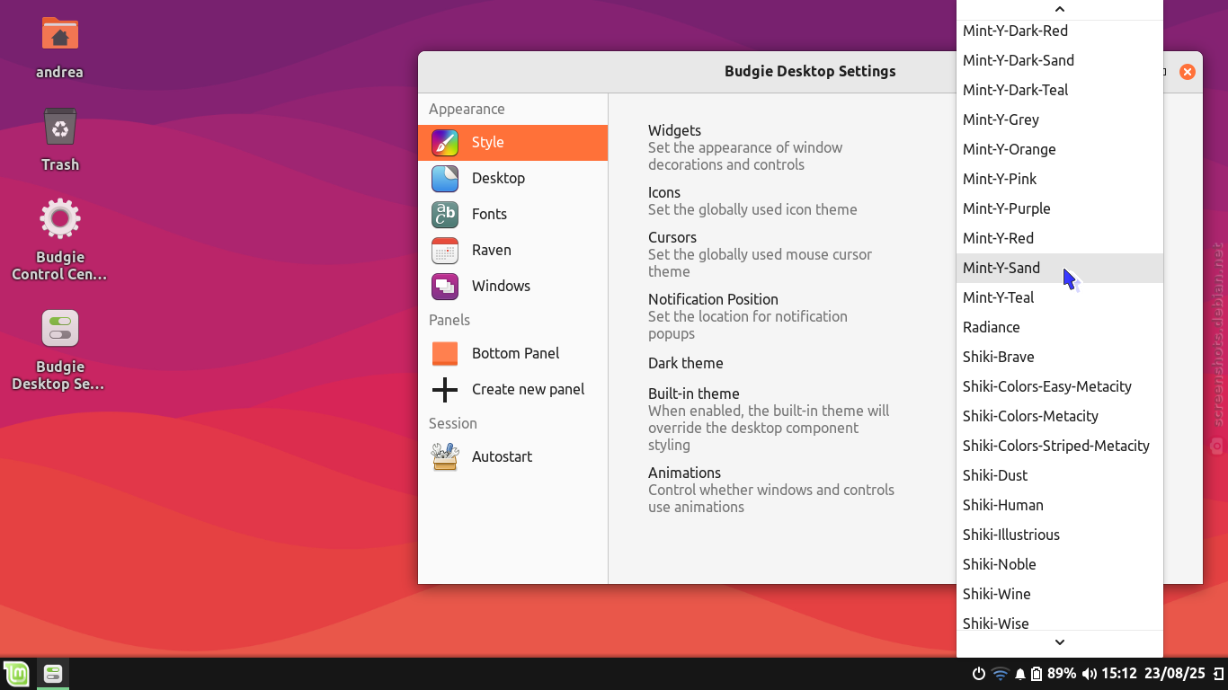Open the Windows settings page
Screen dimensions: 1228x690
(x=512, y=286)
